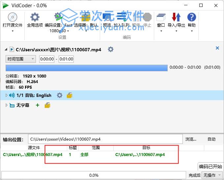Click the 60 FPS frame rate value

[25, 87]
